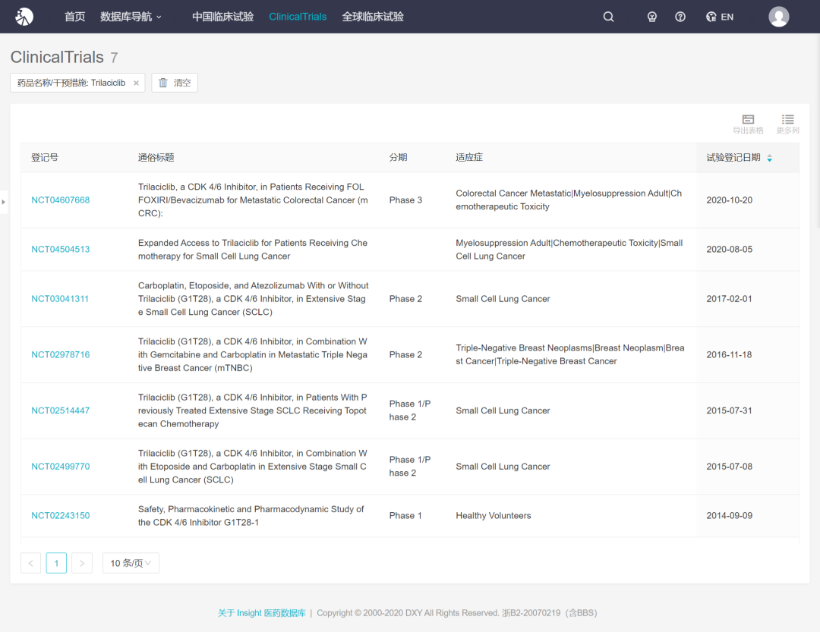Screen dimensions: 820x632
Task: Click the date 2020-10-20
Action: pos(730,200)
